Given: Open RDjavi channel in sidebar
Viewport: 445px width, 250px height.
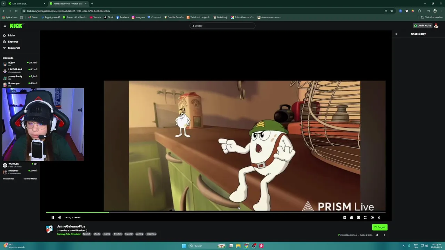Looking at the screenshot, I should 20,64.
